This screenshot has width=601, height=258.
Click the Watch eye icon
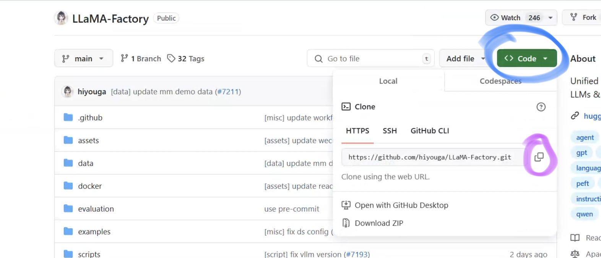[494, 18]
